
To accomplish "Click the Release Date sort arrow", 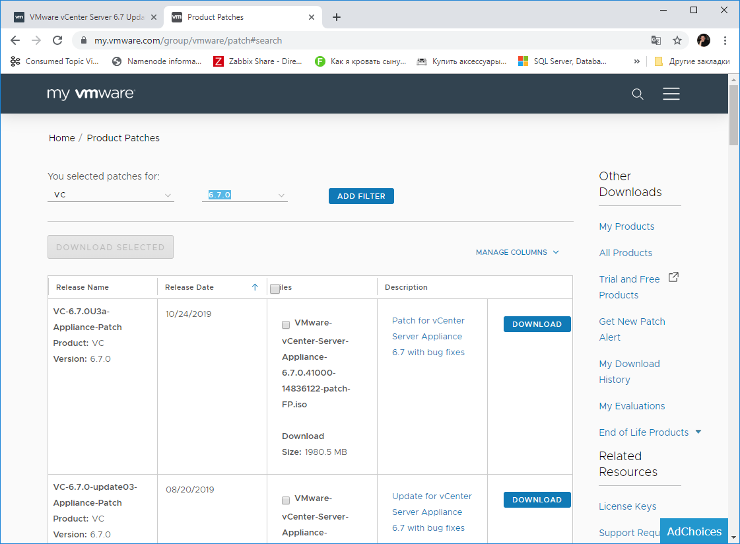I will coord(255,287).
